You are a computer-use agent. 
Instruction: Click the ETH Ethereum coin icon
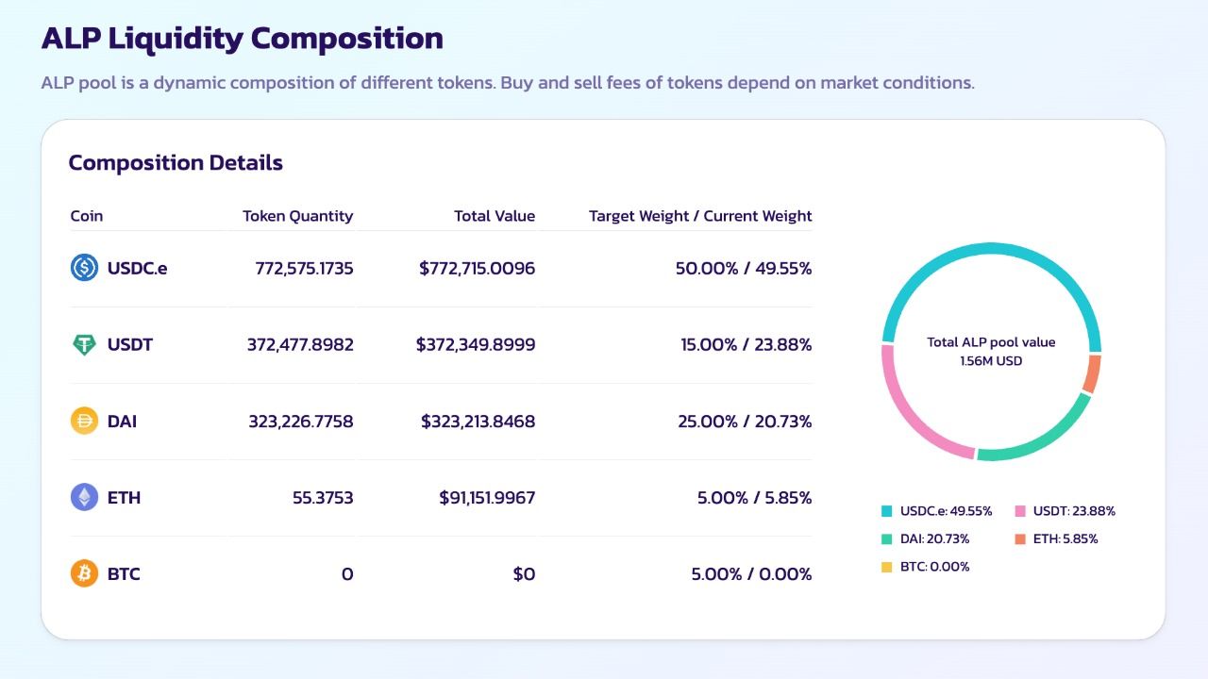pyautogui.click(x=85, y=497)
